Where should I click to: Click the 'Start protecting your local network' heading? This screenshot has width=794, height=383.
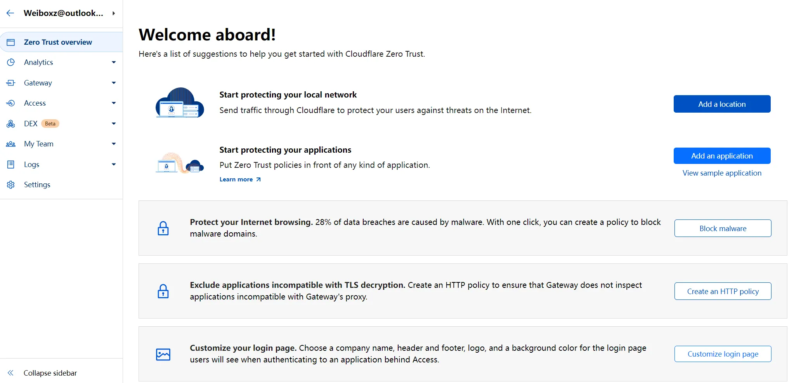[288, 95]
